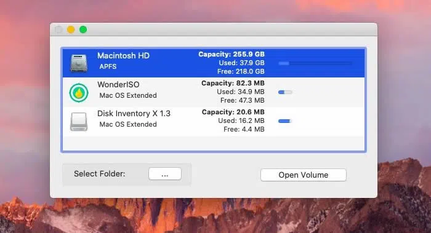The width and height of the screenshot is (431, 233).
Task: Click Free: 47.3 MB text
Action: pyautogui.click(x=243, y=100)
